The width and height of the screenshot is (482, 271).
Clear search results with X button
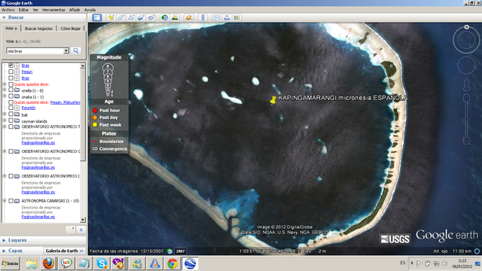click(81, 230)
